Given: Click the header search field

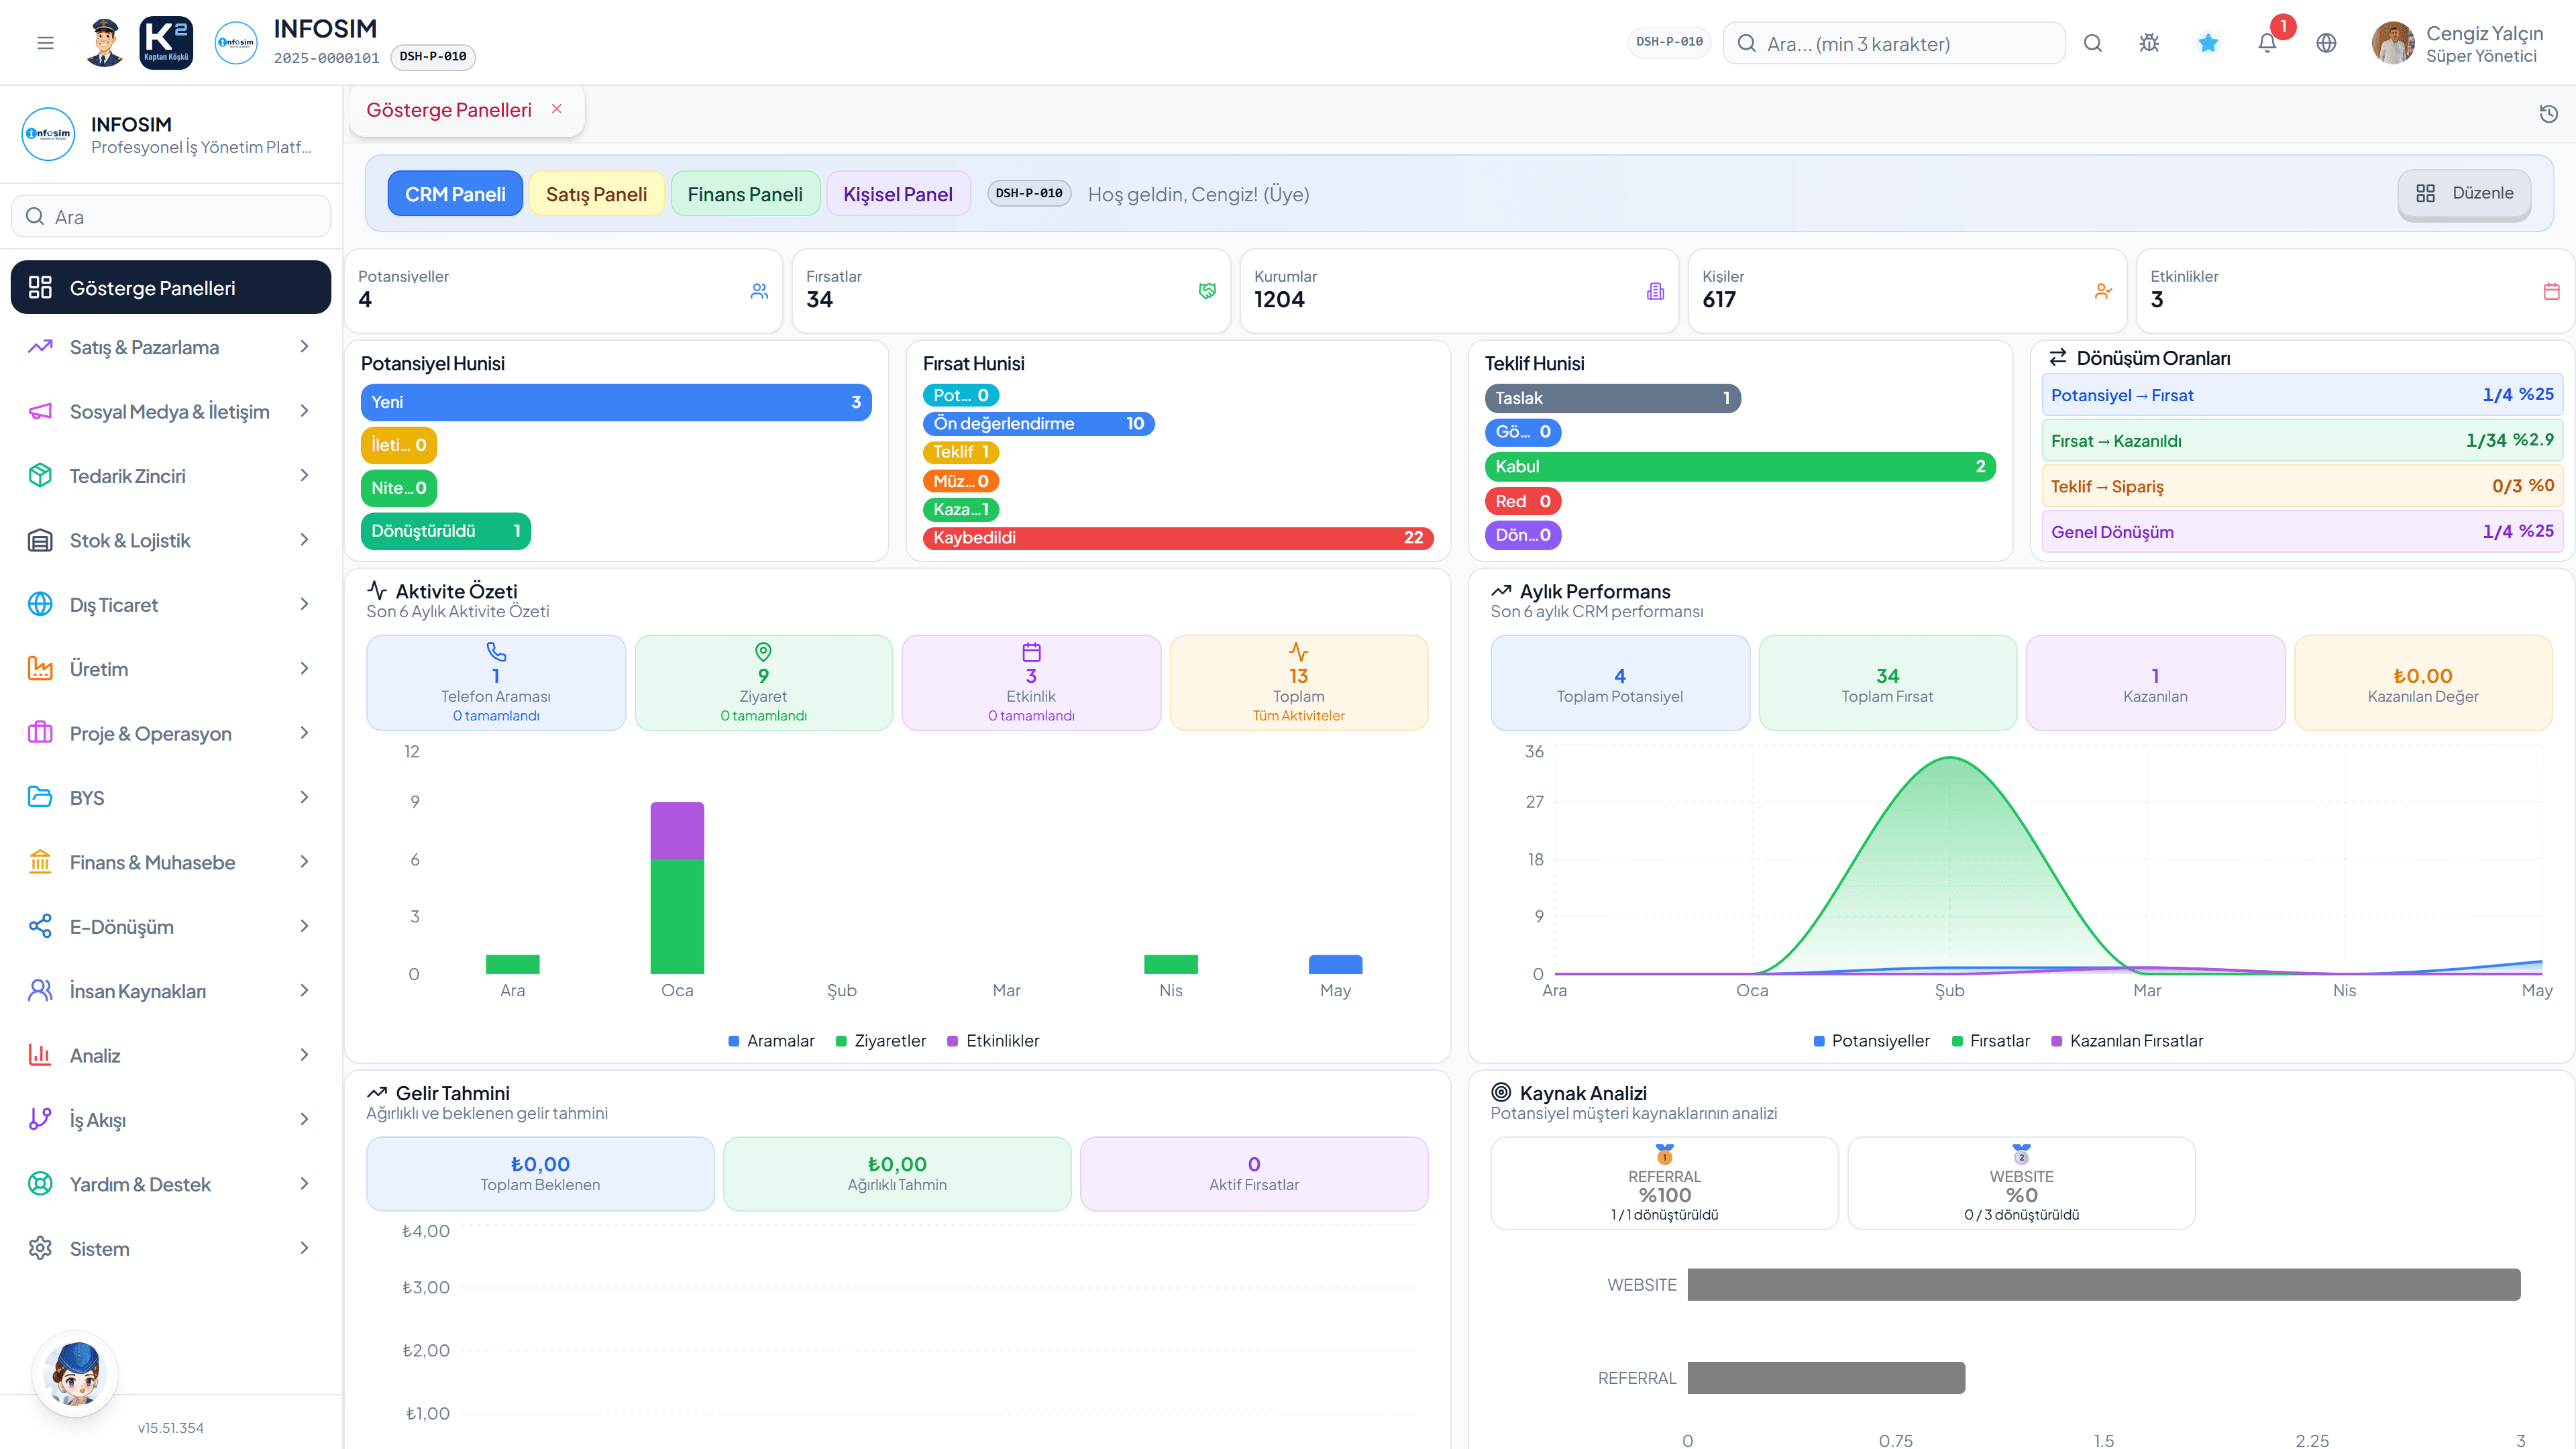Looking at the screenshot, I should [1894, 43].
